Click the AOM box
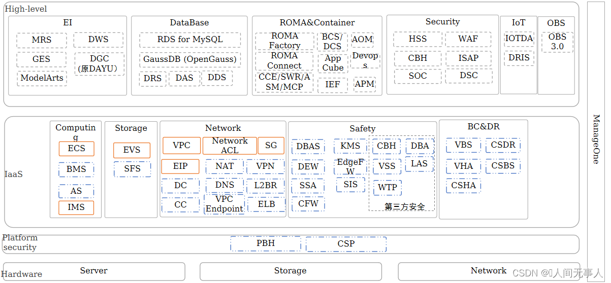This screenshot has width=611, height=283. 362,40
